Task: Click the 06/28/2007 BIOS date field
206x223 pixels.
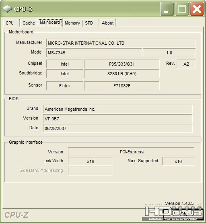Action: pos(118,128)
